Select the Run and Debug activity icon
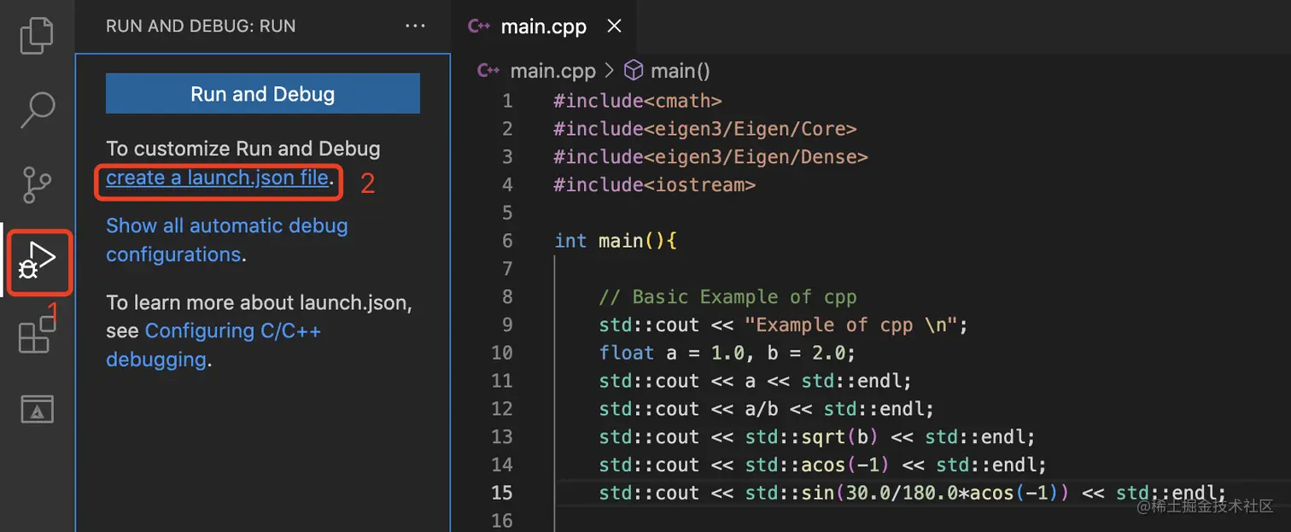Screen dimensions: 1291x532 [37, 261]
